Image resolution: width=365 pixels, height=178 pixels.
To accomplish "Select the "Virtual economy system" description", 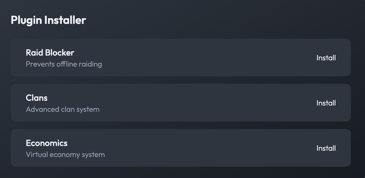I will [65, 155].
